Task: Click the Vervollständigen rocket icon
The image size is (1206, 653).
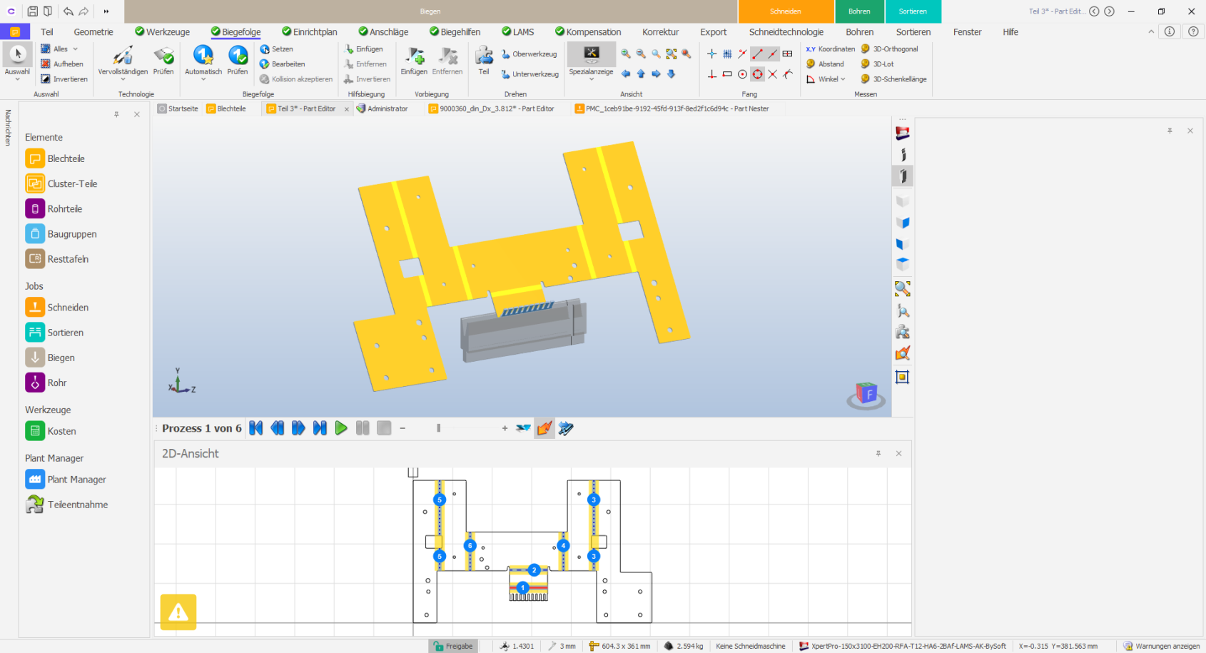Action: pyautogui.click(x=123, y=56)
